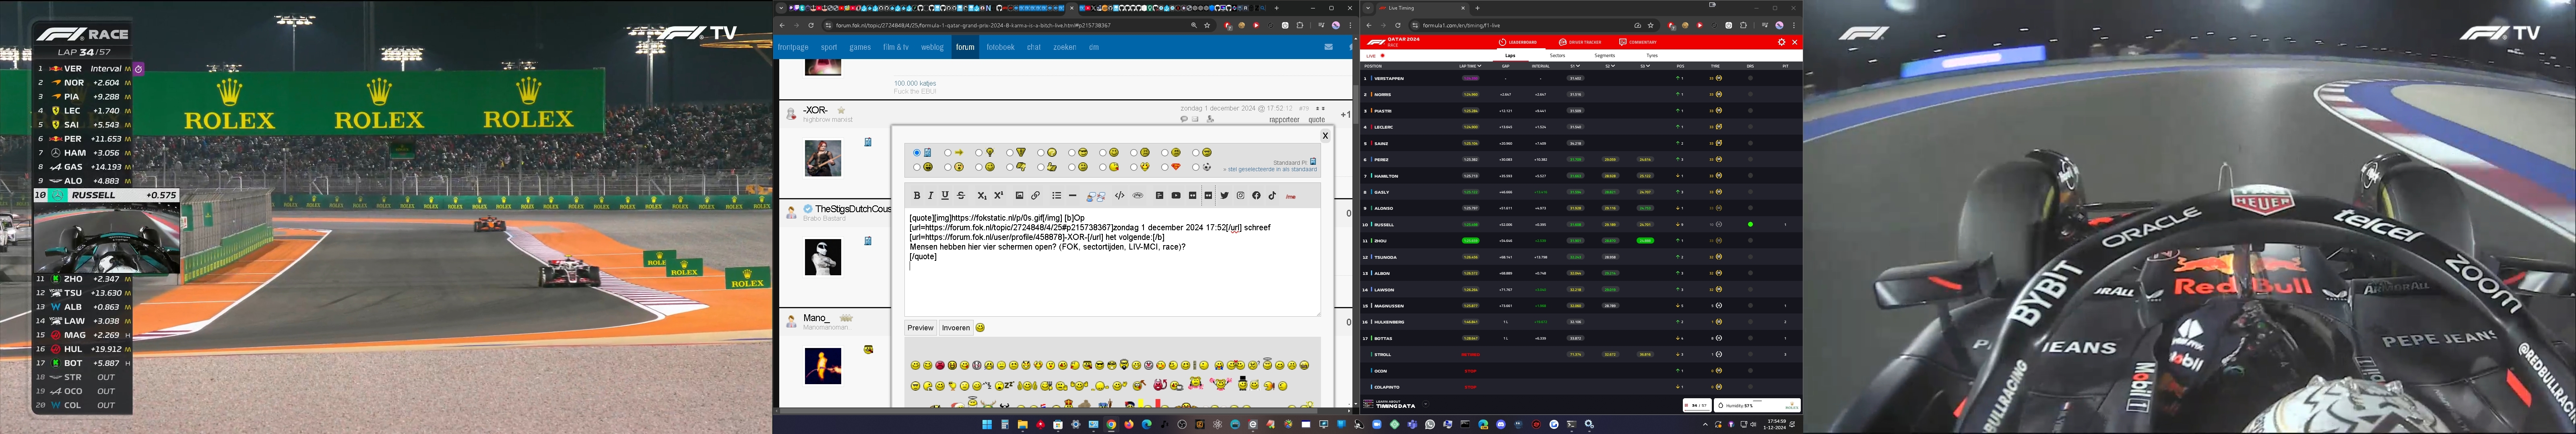
Task: Click Invoeren to submit the reply
Action: click(x=956, y=327)
